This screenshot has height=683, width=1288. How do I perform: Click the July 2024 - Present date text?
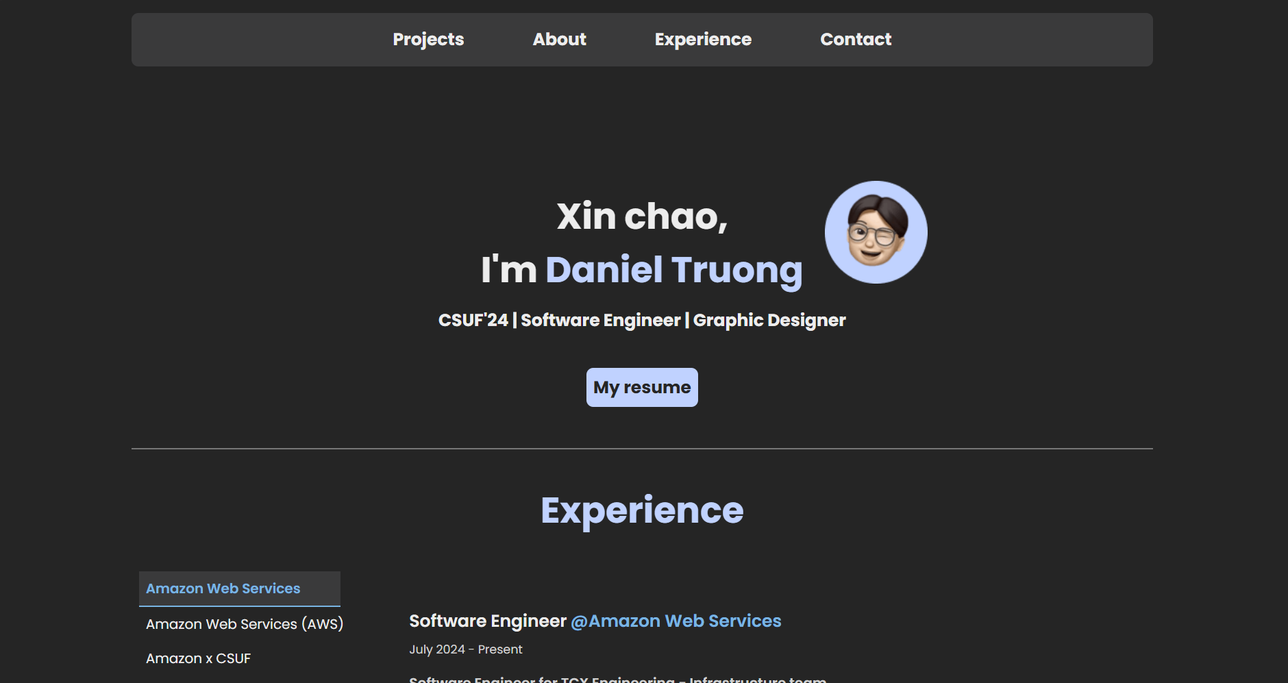(465, 649)
